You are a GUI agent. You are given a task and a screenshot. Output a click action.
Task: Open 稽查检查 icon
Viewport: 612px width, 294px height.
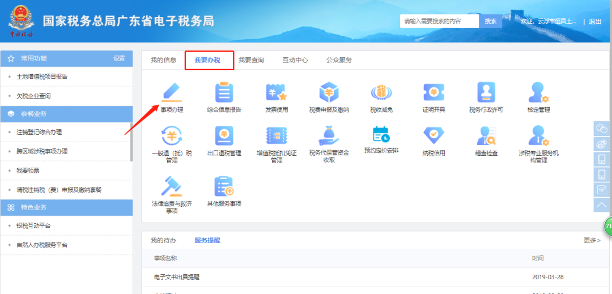(x=486, y=136)
